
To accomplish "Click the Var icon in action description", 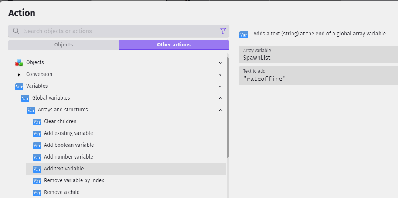I will pos(244,35).
